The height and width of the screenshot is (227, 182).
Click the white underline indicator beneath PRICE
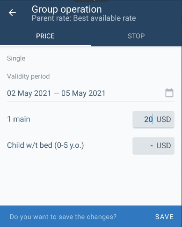tap(45, 45)
